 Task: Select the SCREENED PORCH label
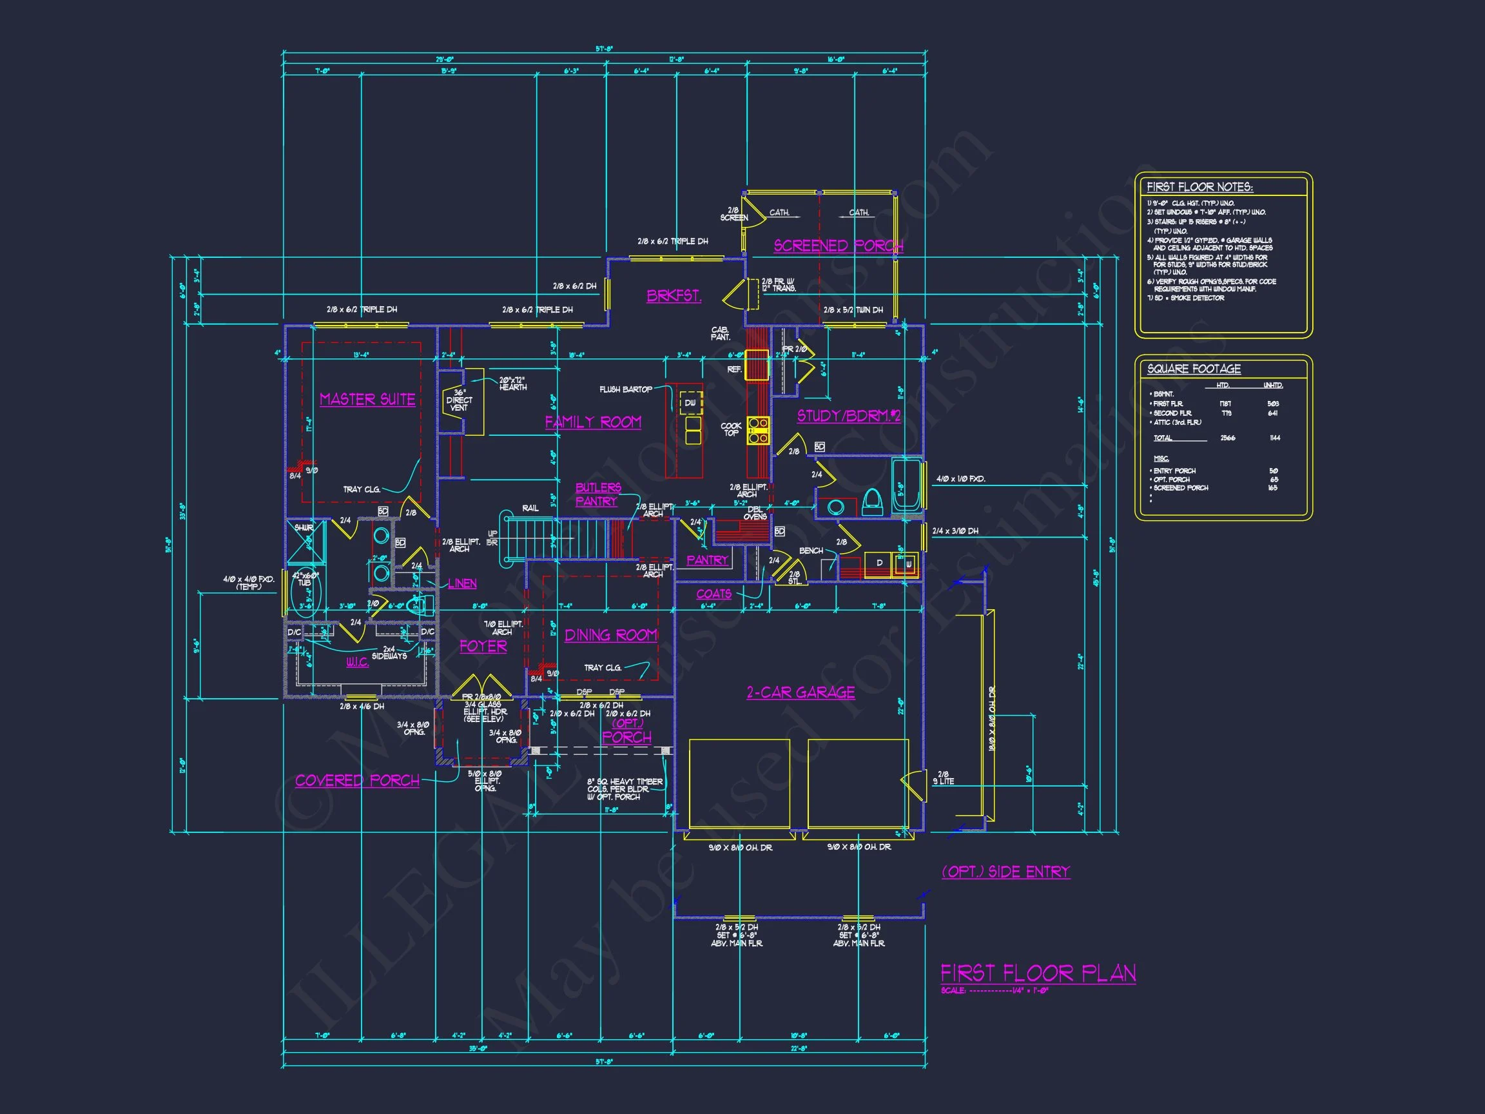click(838, 246)
